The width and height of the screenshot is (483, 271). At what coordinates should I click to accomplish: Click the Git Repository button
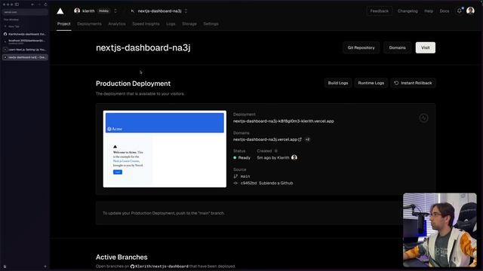click(361, 47)
